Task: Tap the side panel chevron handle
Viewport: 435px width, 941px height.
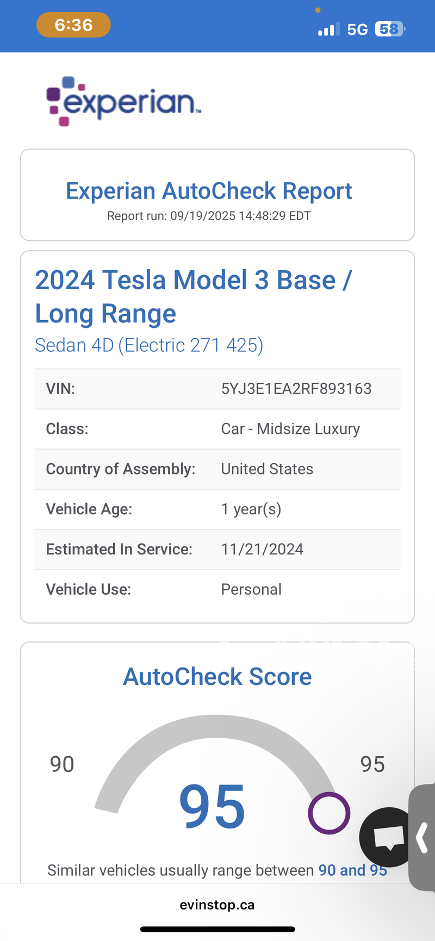Action: [x=423, y=838]
